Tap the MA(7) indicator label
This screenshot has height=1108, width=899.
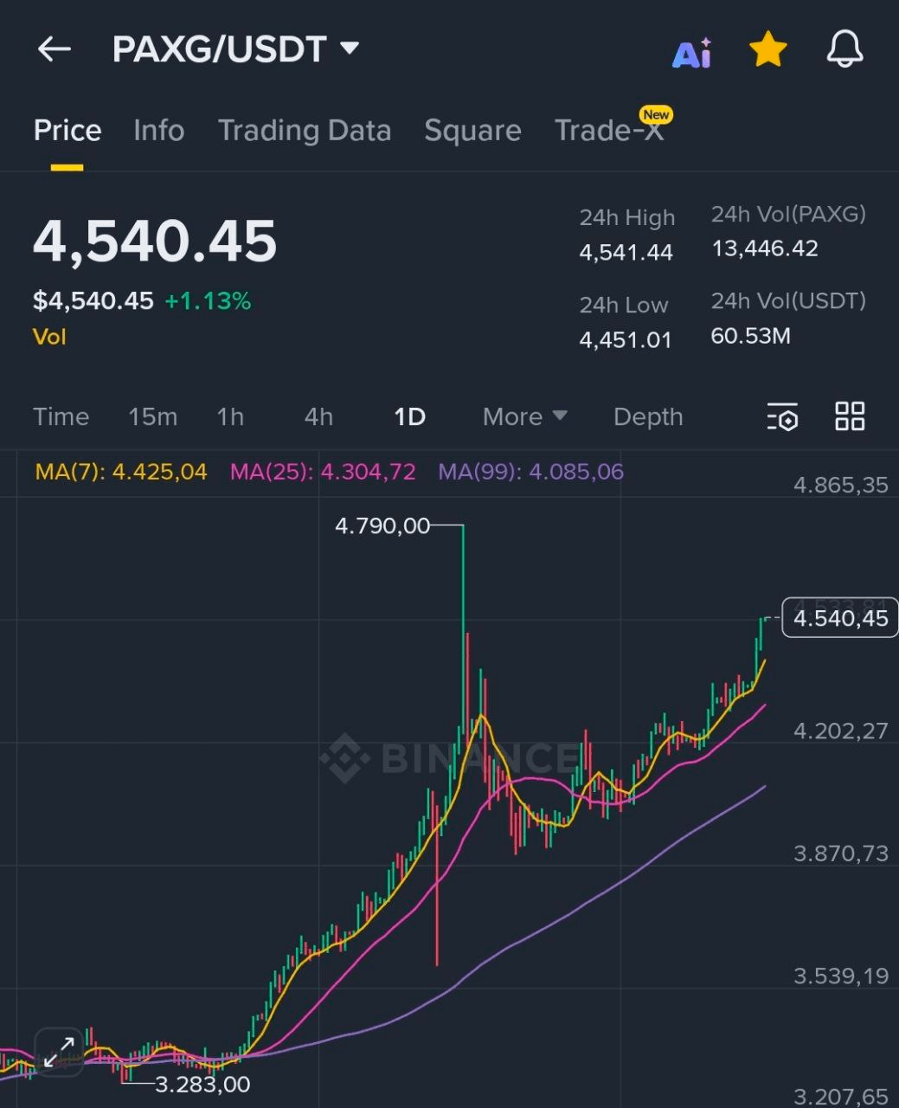[121, 472]
